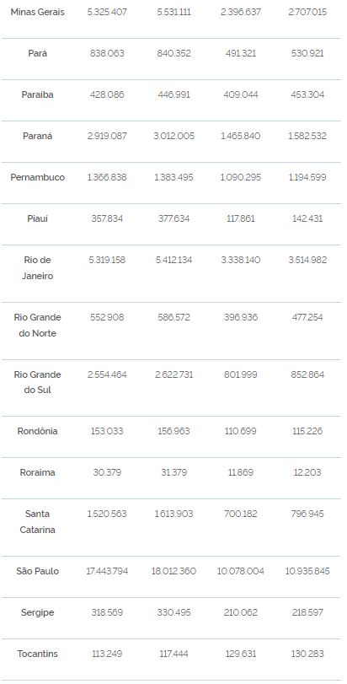Select Rio Grande do Sul value 852.864
The image size is (347, 684).
tap(307, 374)
